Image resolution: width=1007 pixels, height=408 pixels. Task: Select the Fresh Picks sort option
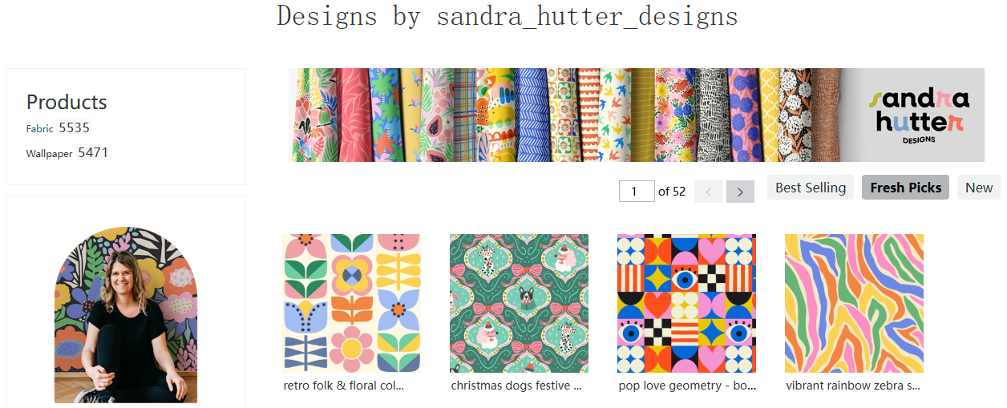coord(905,188)
